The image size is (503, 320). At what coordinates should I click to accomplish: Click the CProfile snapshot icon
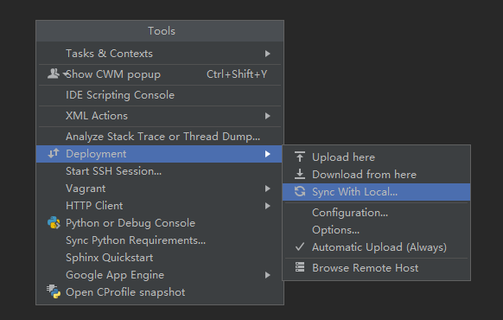tap(54, 291)
